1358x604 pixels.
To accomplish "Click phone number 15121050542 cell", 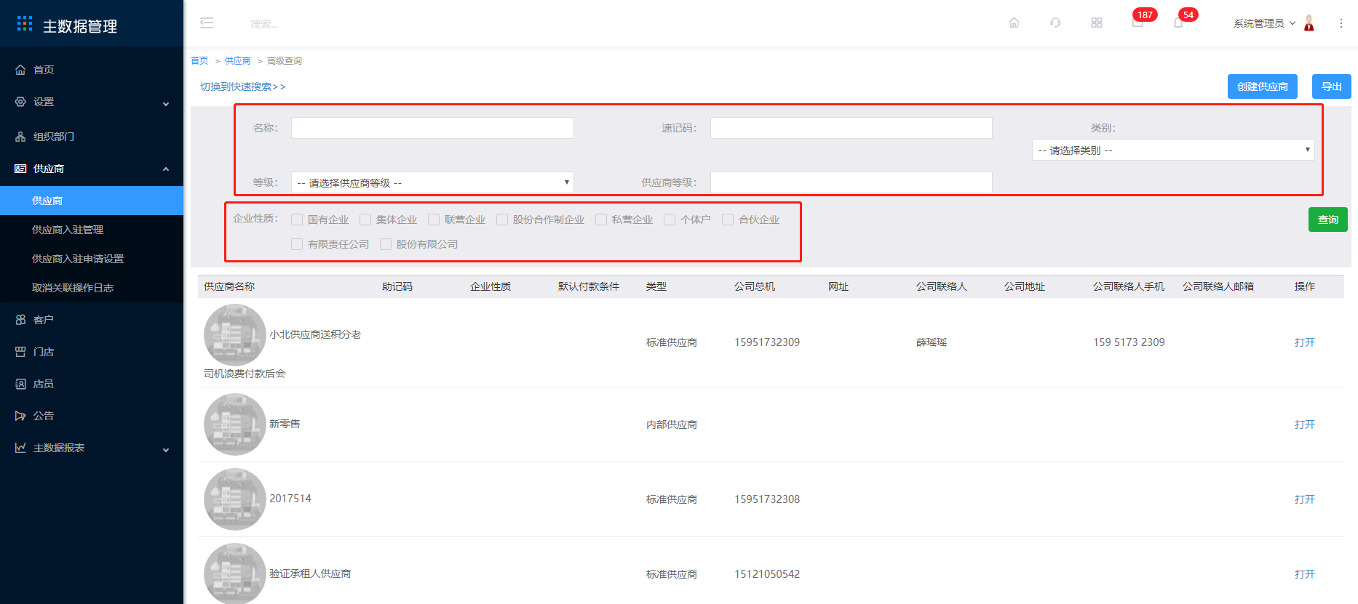I will [x=767, y=574].
